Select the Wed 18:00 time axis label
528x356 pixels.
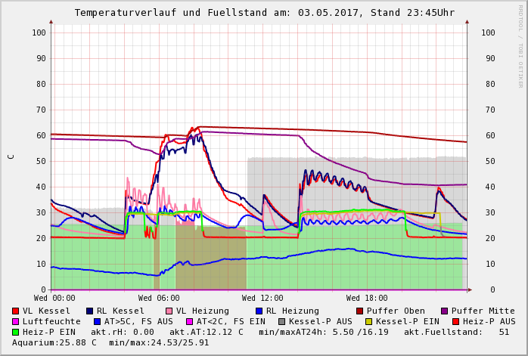pyautogui.click(x=367, y=299)
